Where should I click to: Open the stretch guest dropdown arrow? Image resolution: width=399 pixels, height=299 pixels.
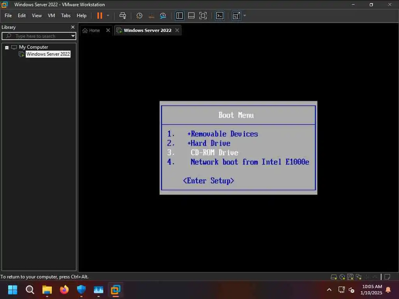[245, 16]
